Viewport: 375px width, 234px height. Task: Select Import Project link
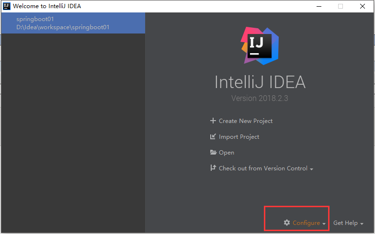(239, 137)
